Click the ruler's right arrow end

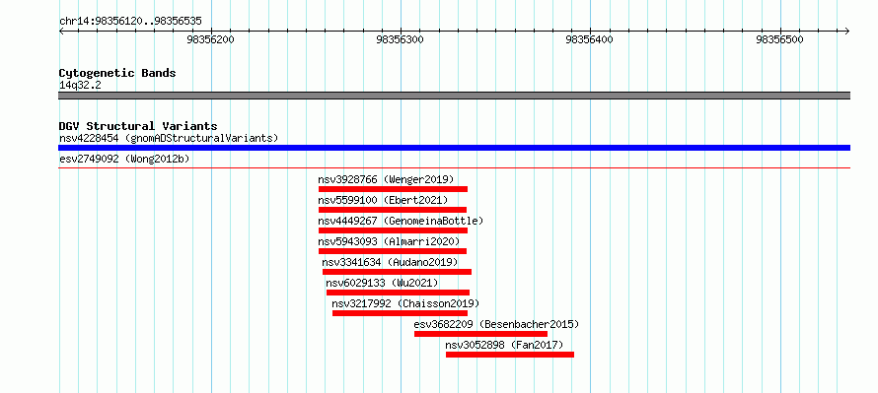(847, 31)
